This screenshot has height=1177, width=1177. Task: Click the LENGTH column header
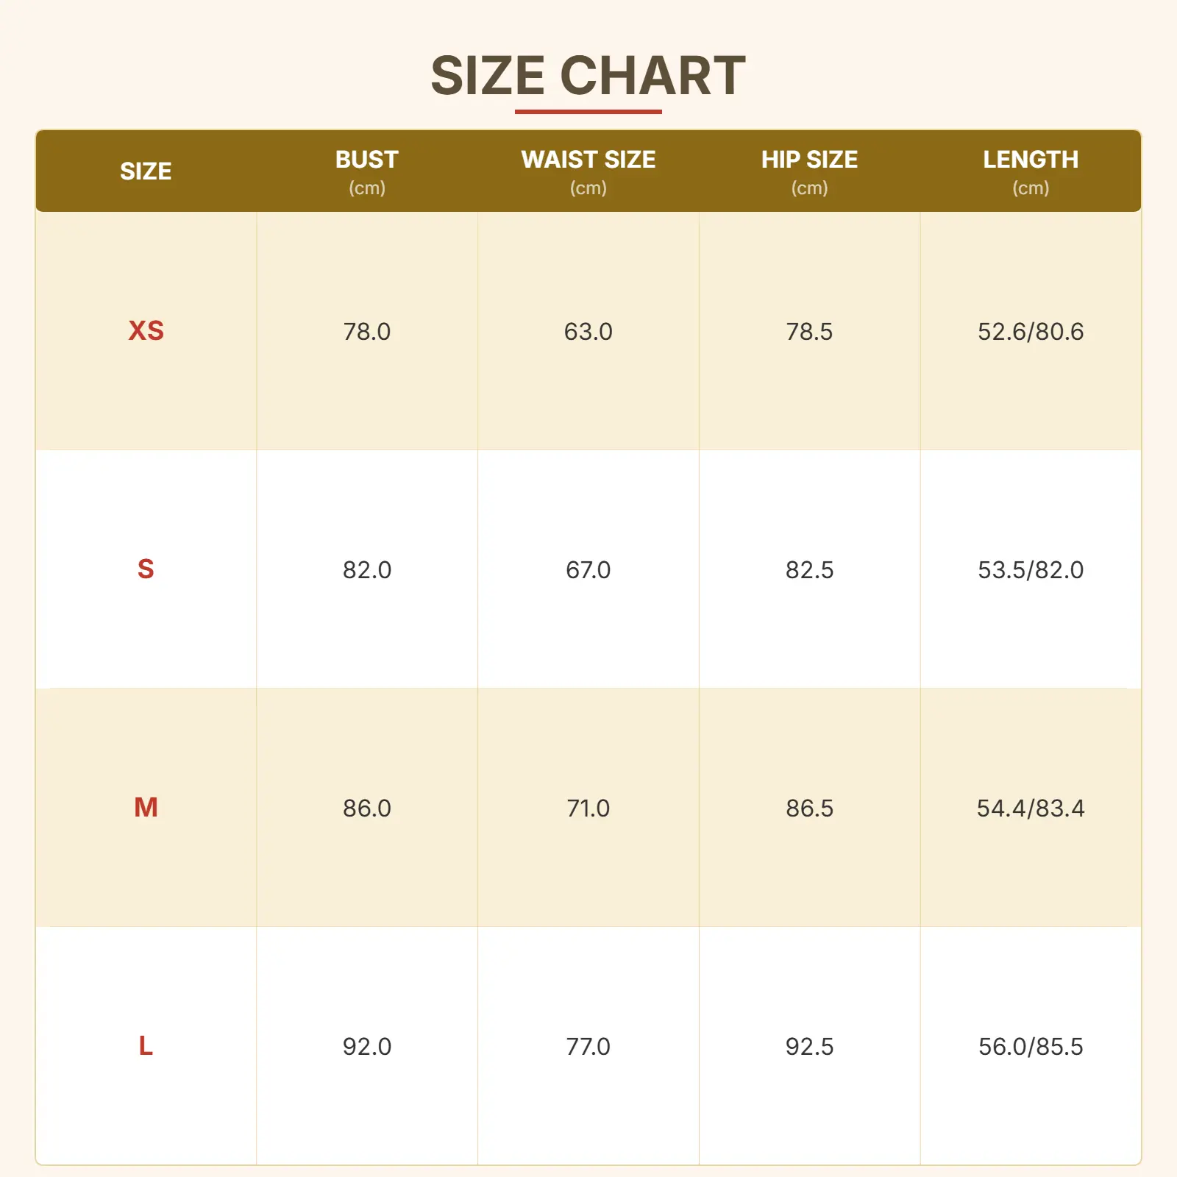tap(1031, 160)
